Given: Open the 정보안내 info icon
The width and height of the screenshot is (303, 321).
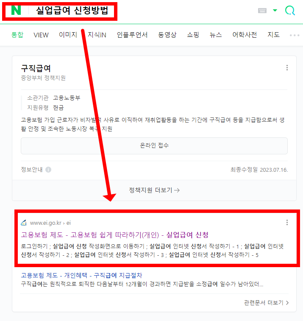Looking at the screenshot, I should (48, 170).
